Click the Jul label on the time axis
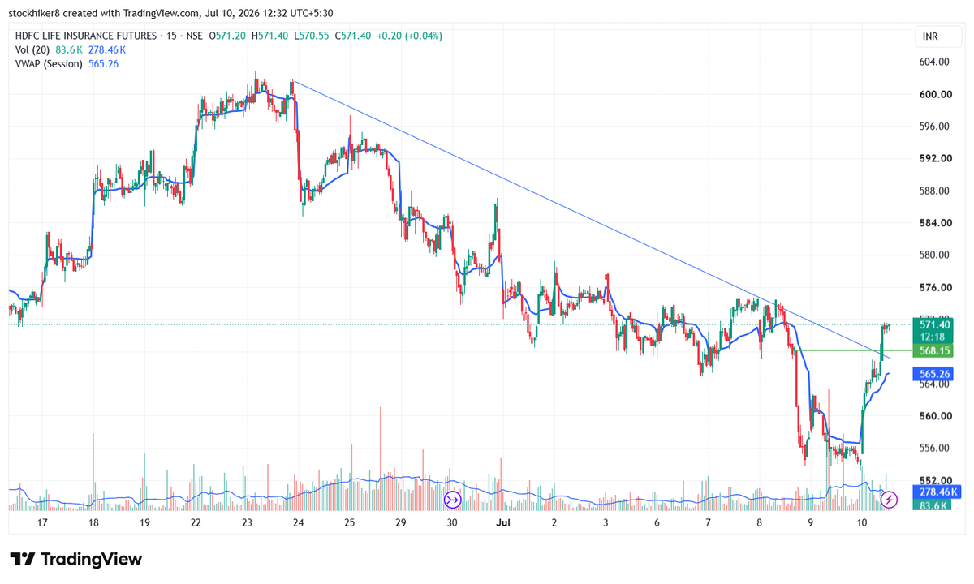This screenshot has height=584, width=974. click(503, 523)
